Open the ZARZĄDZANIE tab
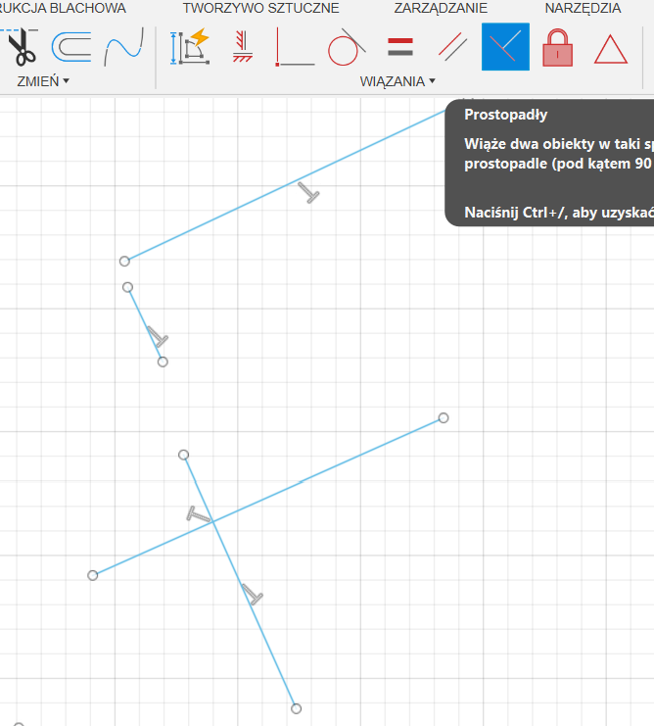 pyautogui.click(x=441, y=8)
